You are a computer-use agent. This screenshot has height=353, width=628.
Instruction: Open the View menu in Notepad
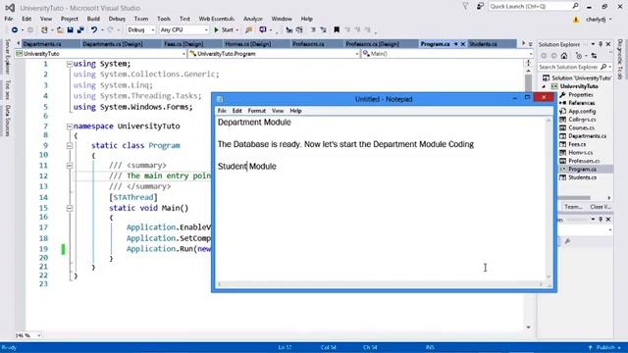coord(278,111)
